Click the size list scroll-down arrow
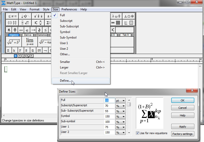Screen dimensions: 204x142 pos(129,133)
